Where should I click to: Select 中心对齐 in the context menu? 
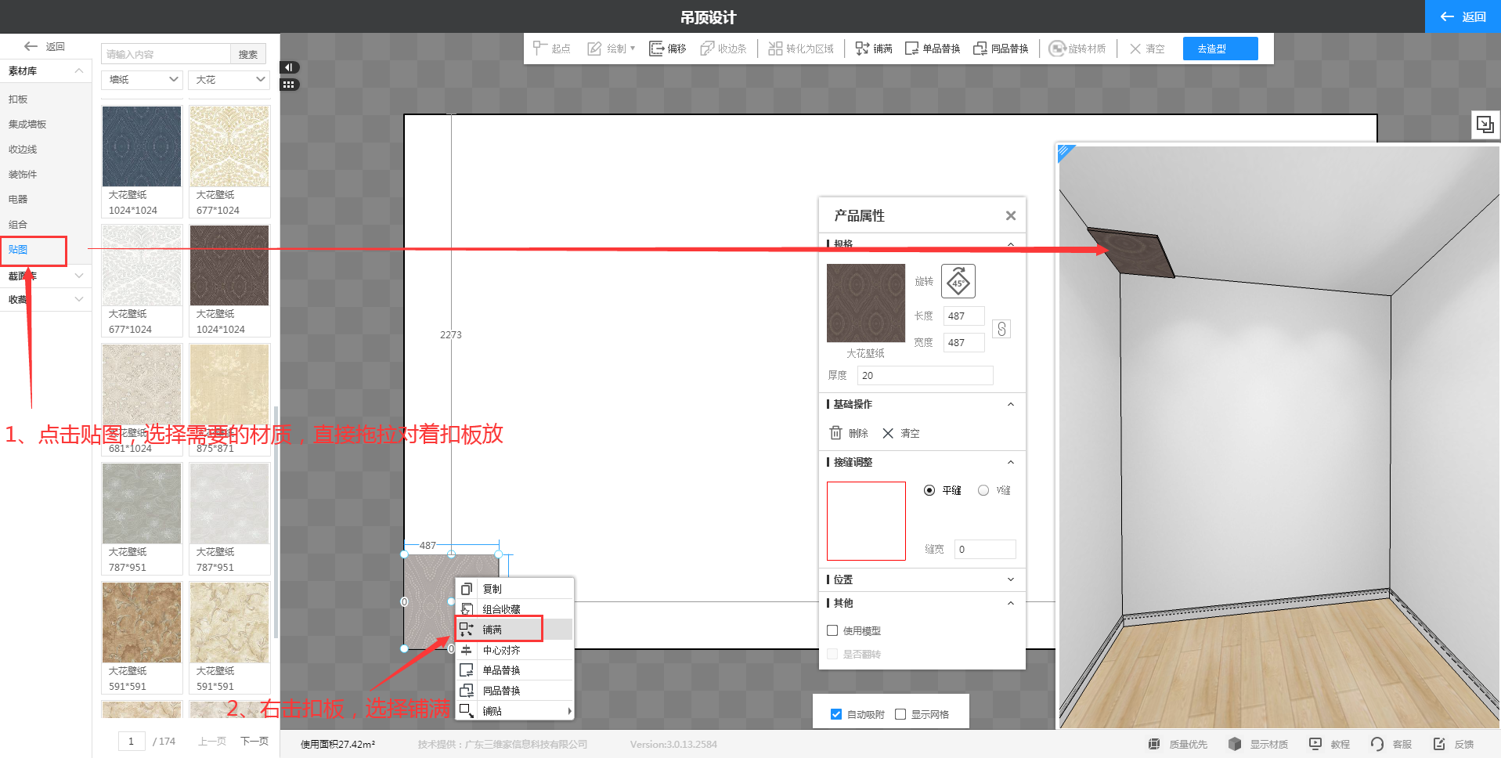501,650
